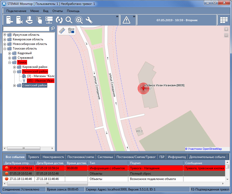Open the Подключение menu

[16, 11]
